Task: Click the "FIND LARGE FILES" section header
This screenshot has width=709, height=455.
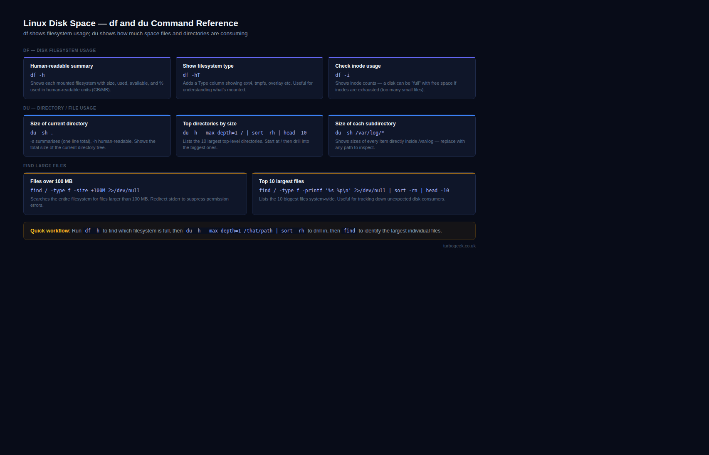Action: point(44,166)
